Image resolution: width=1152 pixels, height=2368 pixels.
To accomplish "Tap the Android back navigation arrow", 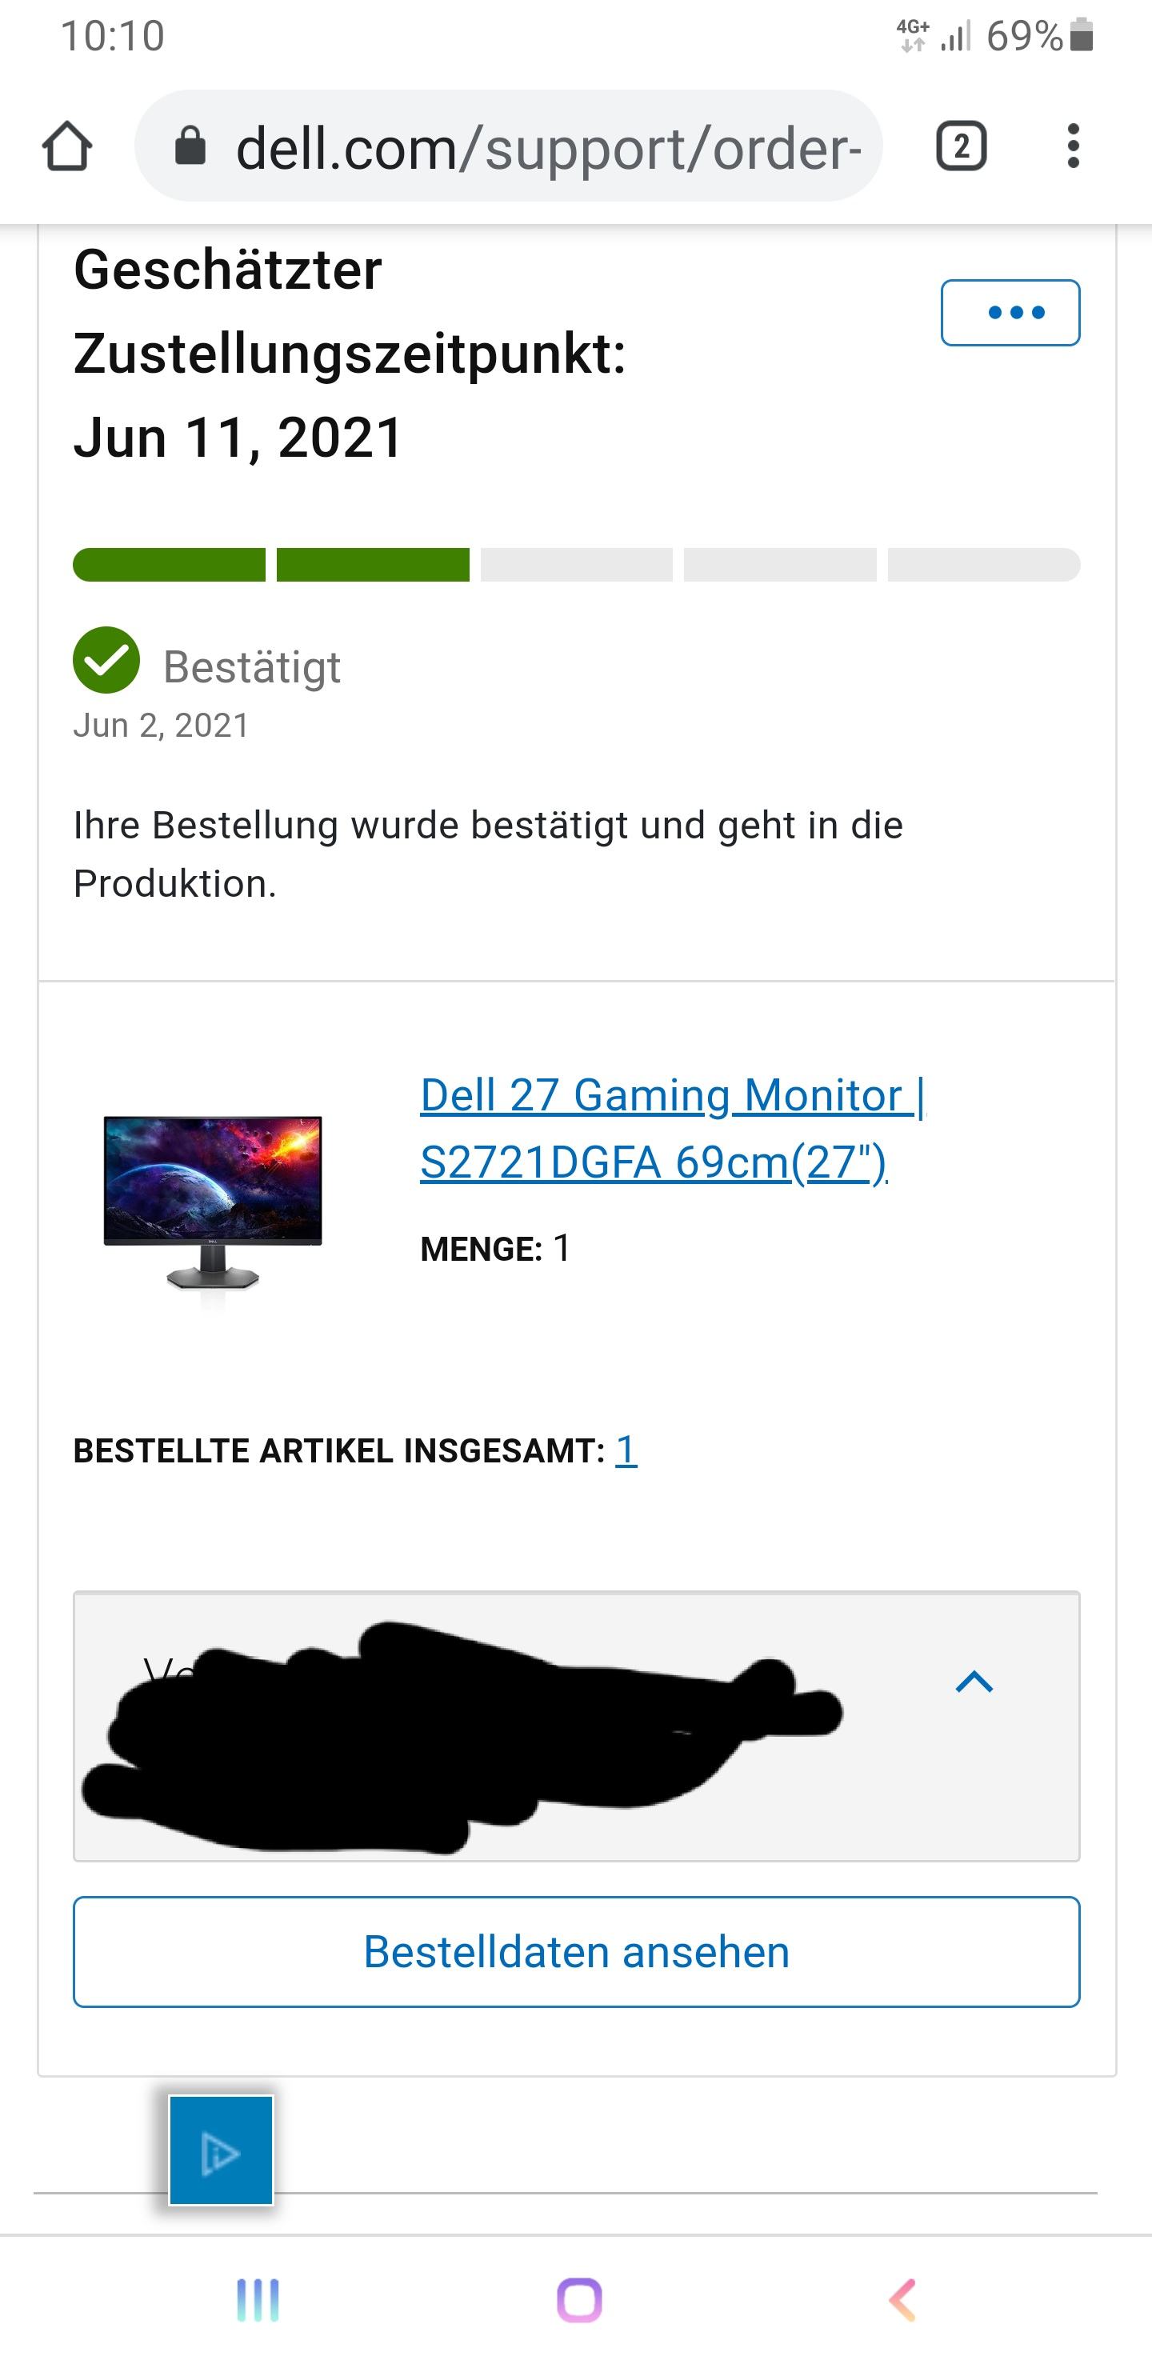I will 902,2300.
